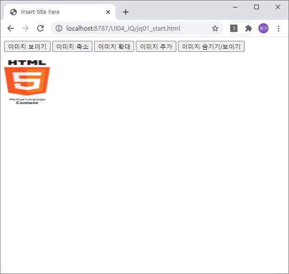Image resolution: width=289 pixels, height=274 pixels.
Task: Bookmark this page with the star icon
Action: pyautogui.click(x=215, y=28)
